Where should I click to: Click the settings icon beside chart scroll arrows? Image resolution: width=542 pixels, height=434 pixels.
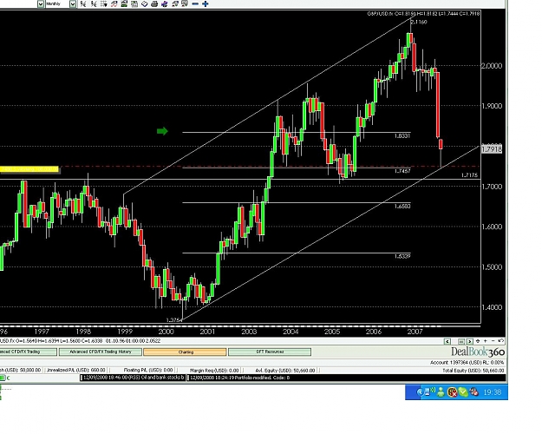point(478,341)
